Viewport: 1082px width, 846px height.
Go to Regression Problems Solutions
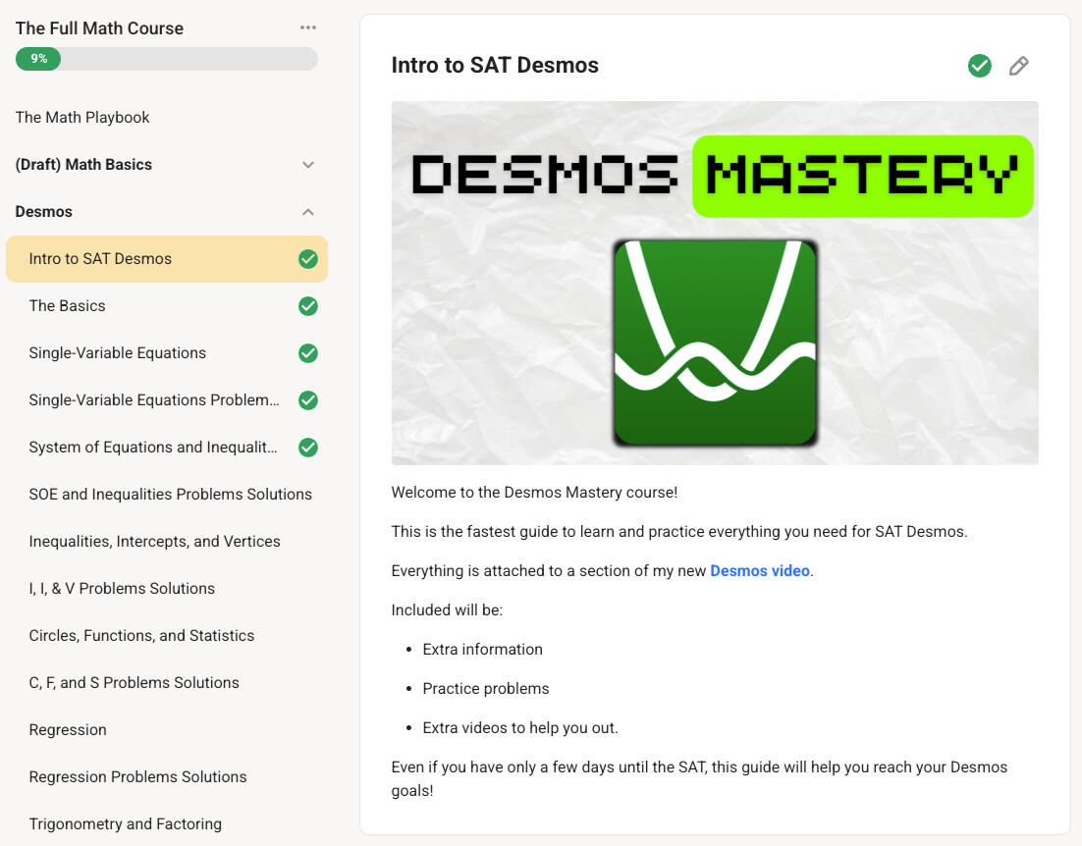[137, 777]
